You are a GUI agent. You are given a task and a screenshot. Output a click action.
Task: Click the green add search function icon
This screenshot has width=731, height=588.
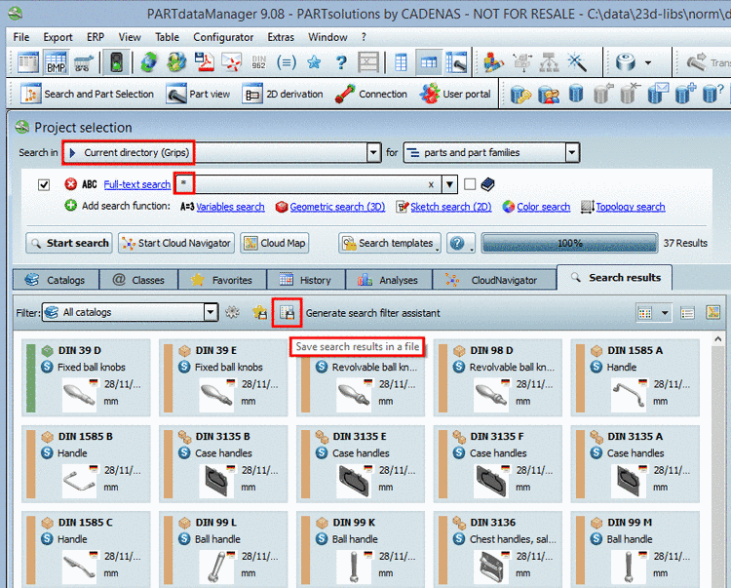click(x=71, y=205)
